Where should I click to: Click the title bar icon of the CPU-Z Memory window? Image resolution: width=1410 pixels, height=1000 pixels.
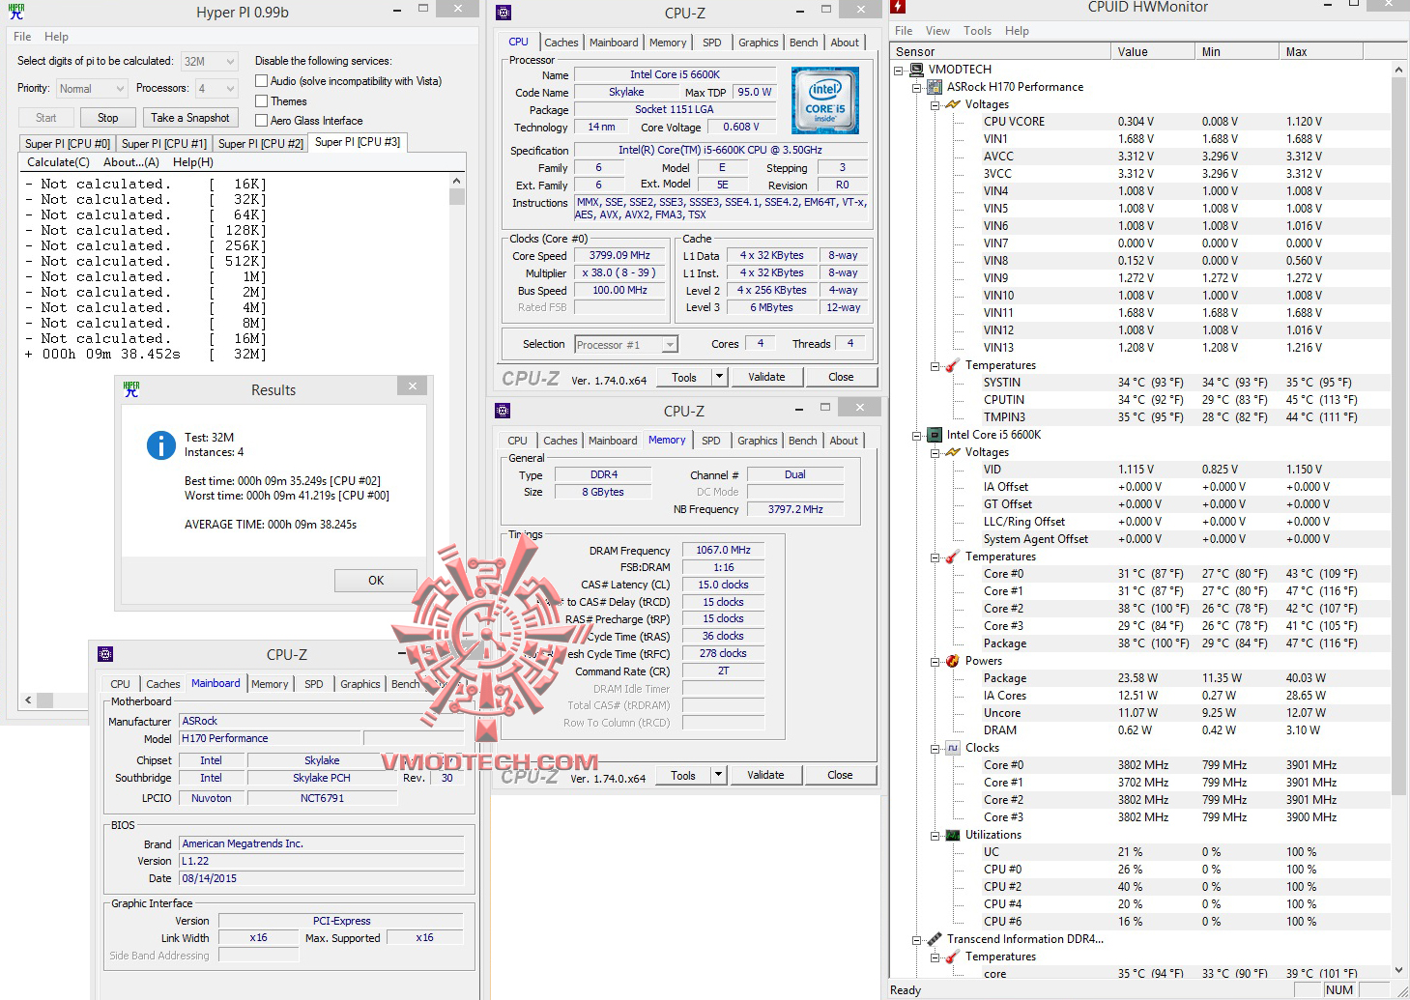[503, 411]
